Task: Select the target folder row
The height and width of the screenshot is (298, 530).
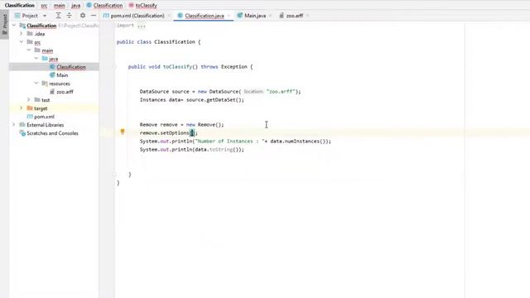Action: point(54,108)
